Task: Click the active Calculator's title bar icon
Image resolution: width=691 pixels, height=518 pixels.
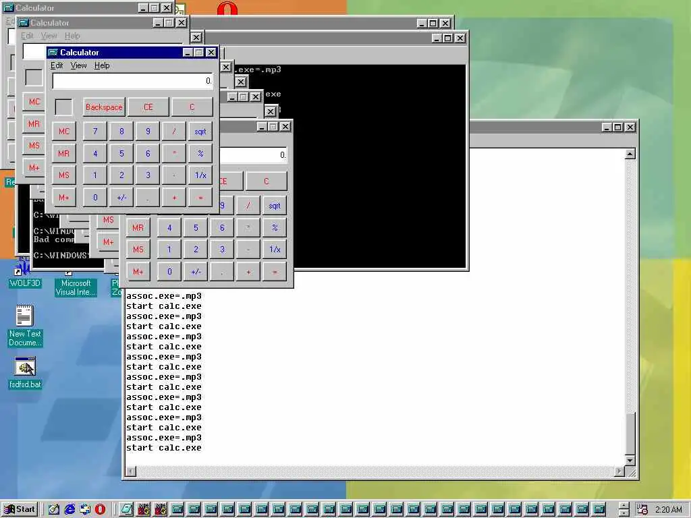Action: [53, 53]
